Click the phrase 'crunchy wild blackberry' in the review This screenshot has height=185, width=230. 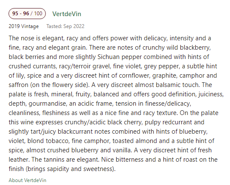[177, 48]
